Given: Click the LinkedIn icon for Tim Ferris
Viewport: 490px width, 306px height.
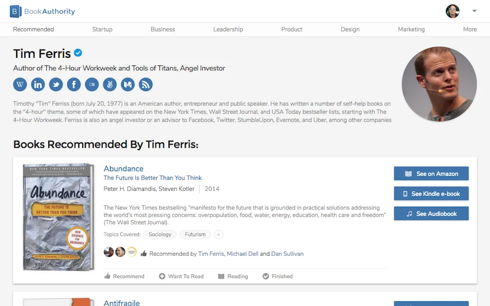Looking at the screenshot, I should click(x=38, y=85).
